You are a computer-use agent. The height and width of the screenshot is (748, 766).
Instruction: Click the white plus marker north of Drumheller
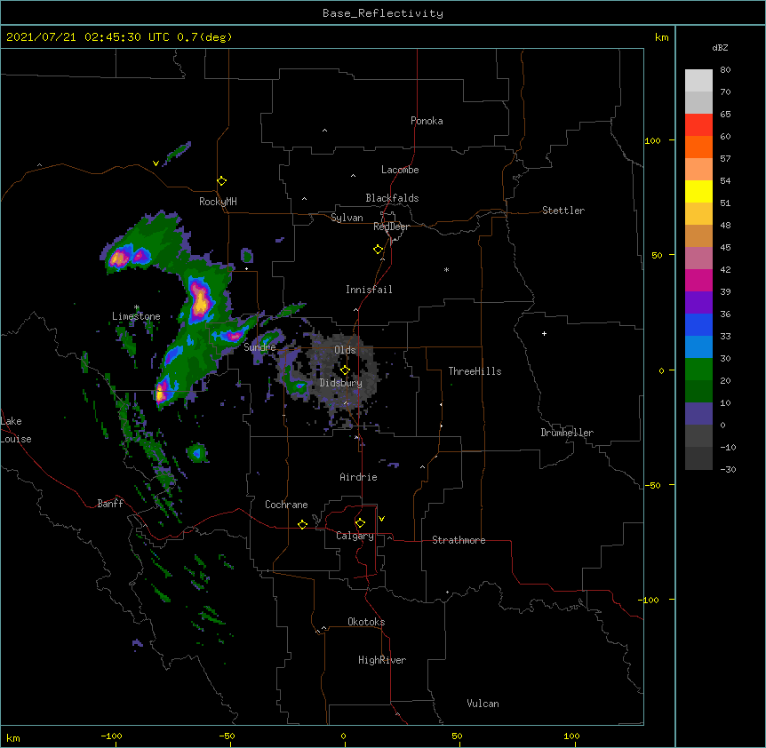[x=544, y=333]
